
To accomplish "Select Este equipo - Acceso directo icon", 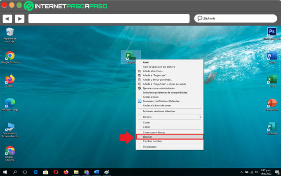I will pos(10,130).
